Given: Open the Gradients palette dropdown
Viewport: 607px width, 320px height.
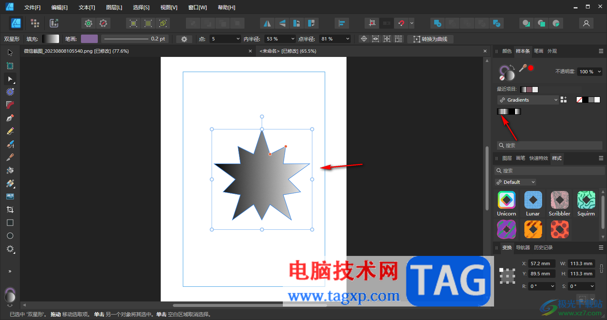Looking at the screenshot, I should click(528, 100).
